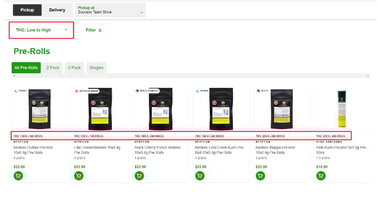
Task: Click 4 grams text under Black Cherry Punch
Action: click(140, 158)
